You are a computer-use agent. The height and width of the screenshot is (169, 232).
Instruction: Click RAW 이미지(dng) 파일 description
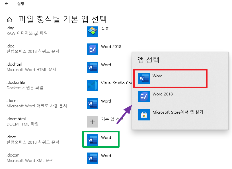click(27, 33)
